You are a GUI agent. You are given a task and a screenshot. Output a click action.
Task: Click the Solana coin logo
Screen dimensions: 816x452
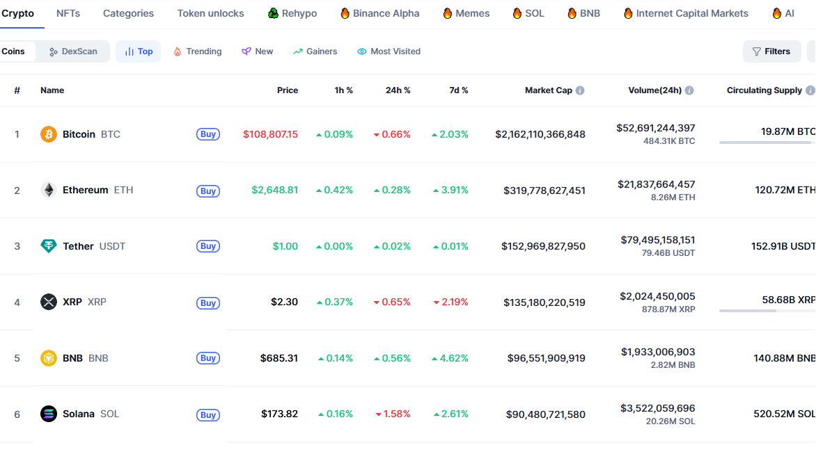pyautogui.click(x=49, y=414)
